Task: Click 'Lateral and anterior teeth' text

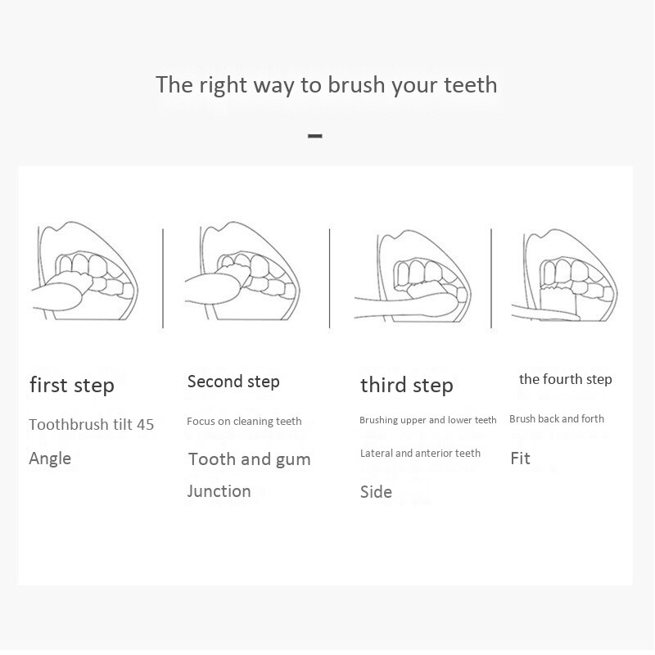Action: [x=420, y=454]
